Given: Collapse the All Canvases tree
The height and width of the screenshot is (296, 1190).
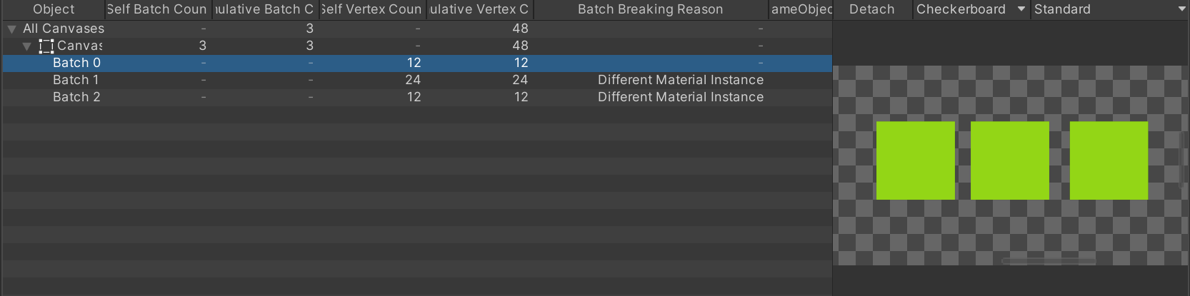Looking at the screenshot, I should coord(12,29).
